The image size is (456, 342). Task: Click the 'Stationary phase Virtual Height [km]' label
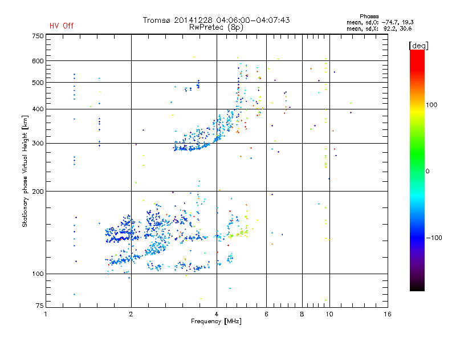pos(25,172)
